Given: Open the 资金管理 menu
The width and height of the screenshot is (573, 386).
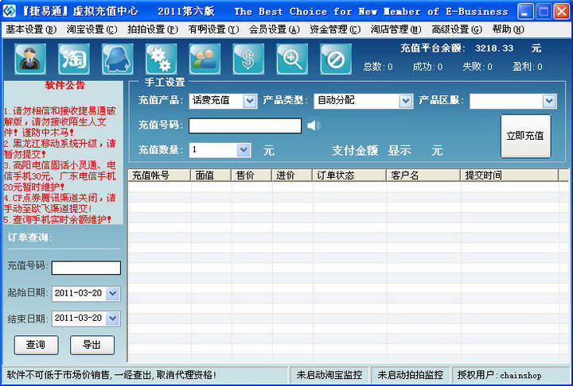Looking at the screenshot, I should coord(335,29).
